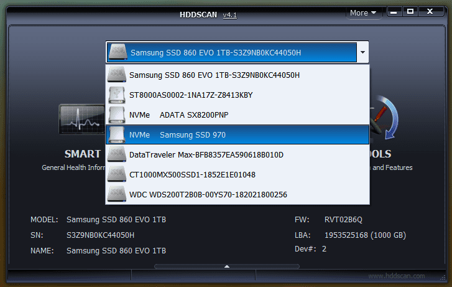The height and width of the screenshot is (287, 452).
Task: Click SSD icon beside Samsung 860 EVO list entry
Action: click(117, 75)
